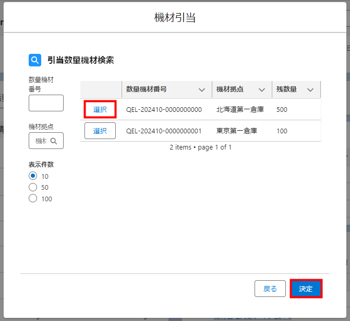The width and height of the screenshot is (350, 321).
Task: Confirm with the 決定 button
Action: pos(306,289)
